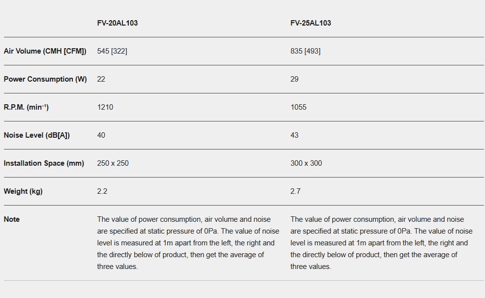The height and width of the screenshot is (298, 485).
Task: Select the Power Consumption (W) row label
Action: (45, 79)
